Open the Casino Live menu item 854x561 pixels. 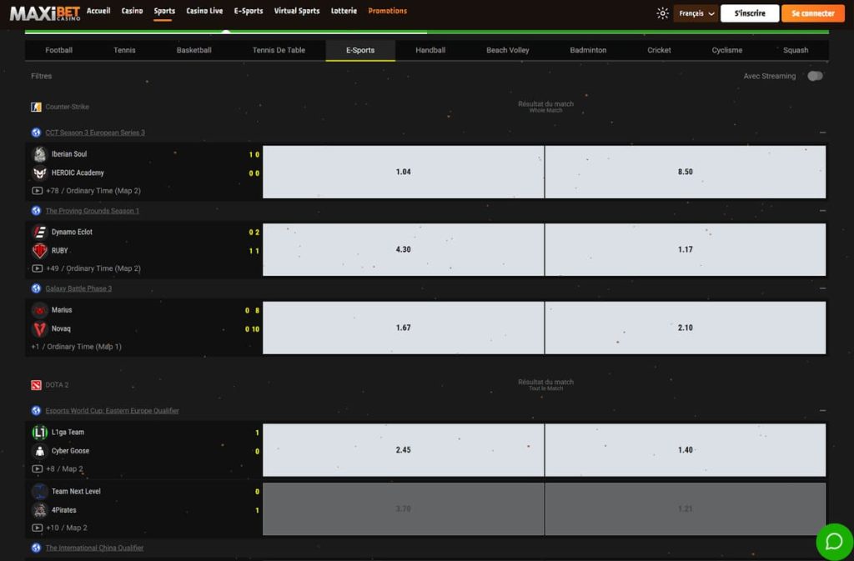click(x=204, y=11)
